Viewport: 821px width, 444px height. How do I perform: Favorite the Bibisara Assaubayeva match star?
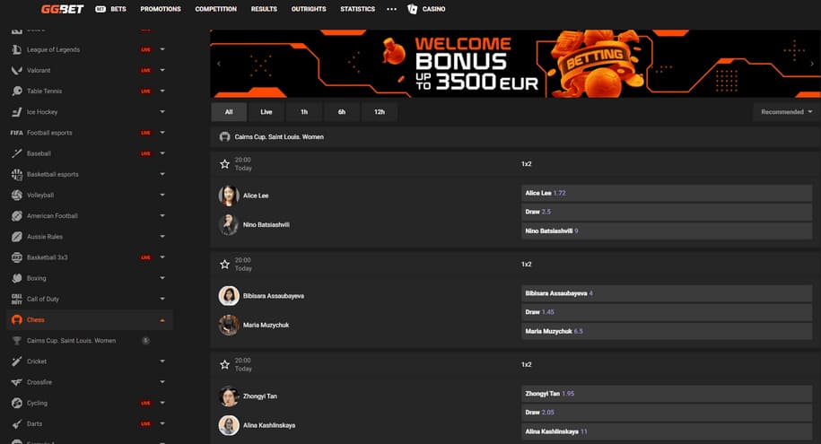tap(224, 265)
